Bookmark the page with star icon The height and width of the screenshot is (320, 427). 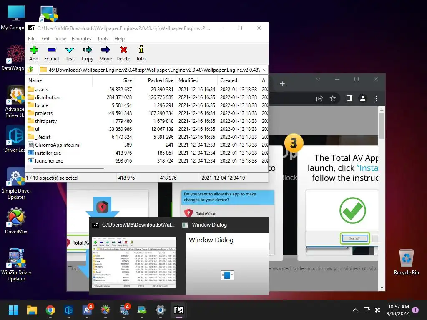point(332,98)
